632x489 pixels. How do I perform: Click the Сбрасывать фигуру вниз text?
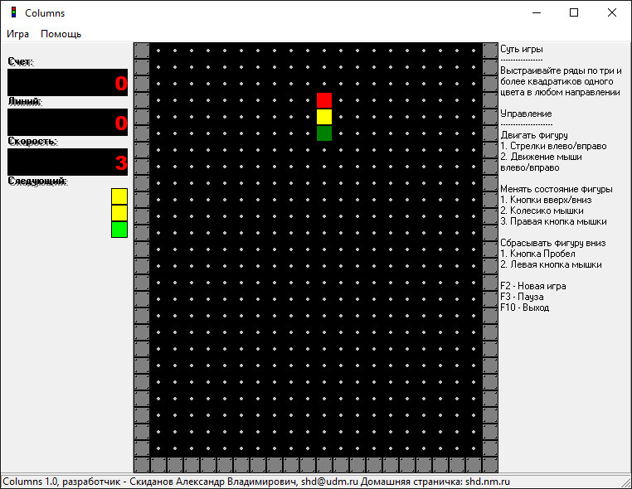pyautogui.click(x=553, y=243)
